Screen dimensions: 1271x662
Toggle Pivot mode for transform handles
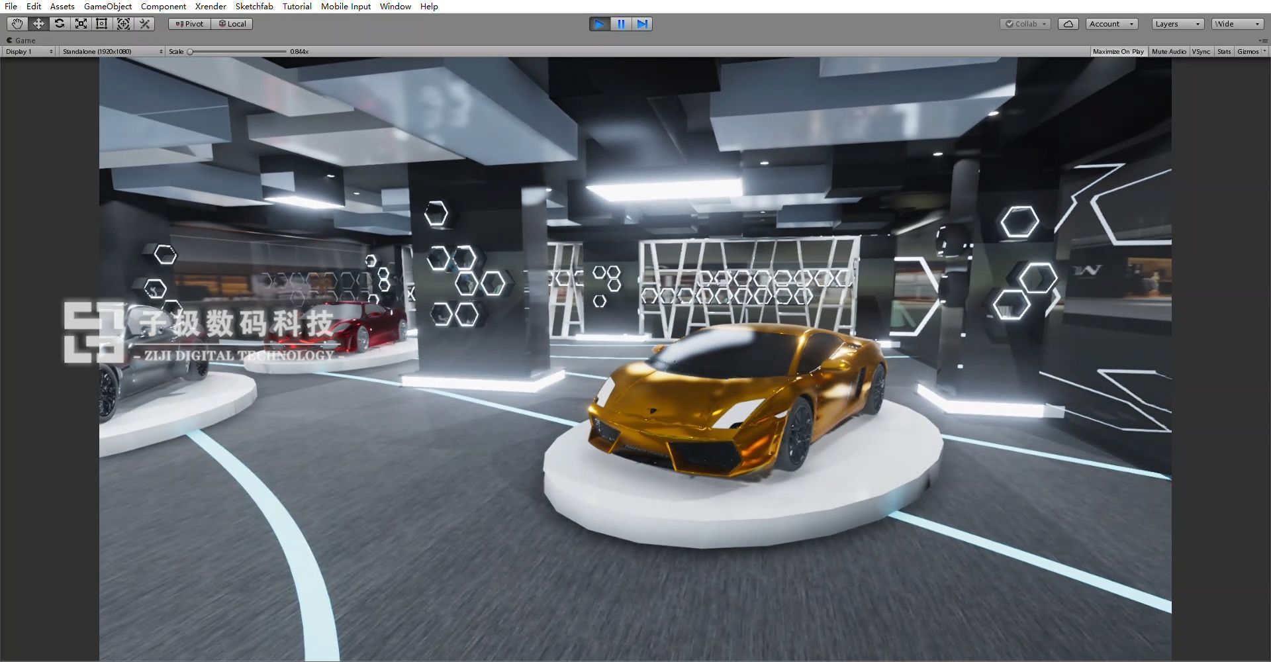pyautogui.click(x=189, y=24)
